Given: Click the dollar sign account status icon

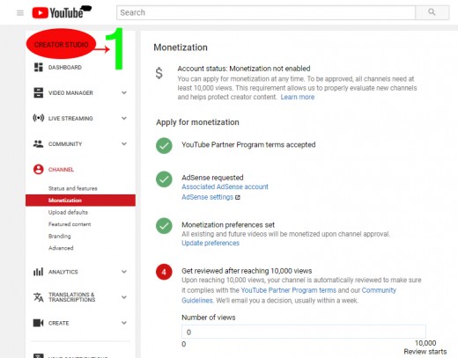Looking at the screenshot, I should [x=159, y=73].
